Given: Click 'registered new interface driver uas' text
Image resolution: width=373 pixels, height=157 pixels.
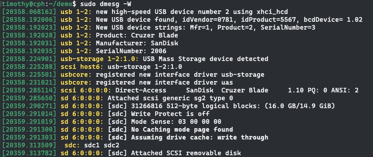Looking at the screenshot, I should click(164, 82).
